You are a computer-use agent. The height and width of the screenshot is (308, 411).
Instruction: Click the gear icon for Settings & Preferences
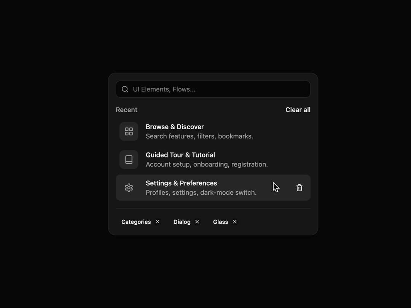(129, 188)
